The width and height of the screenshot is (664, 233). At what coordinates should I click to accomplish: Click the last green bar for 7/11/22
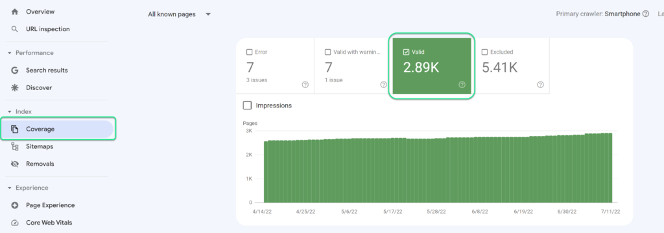(x=610, y=168)
